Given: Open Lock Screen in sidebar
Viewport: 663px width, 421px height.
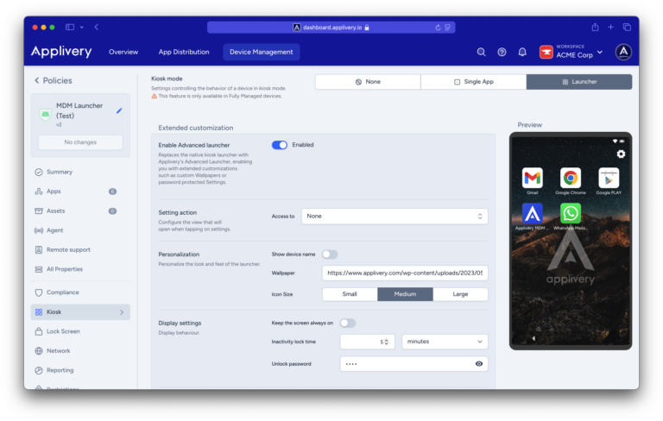Looking at the screenshot, I should [x=80, y=331].
